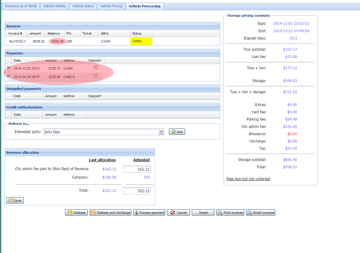This screenshot has width=360, height=253.
Task: Go to the Vehicle Status tab
Action: 83,6
